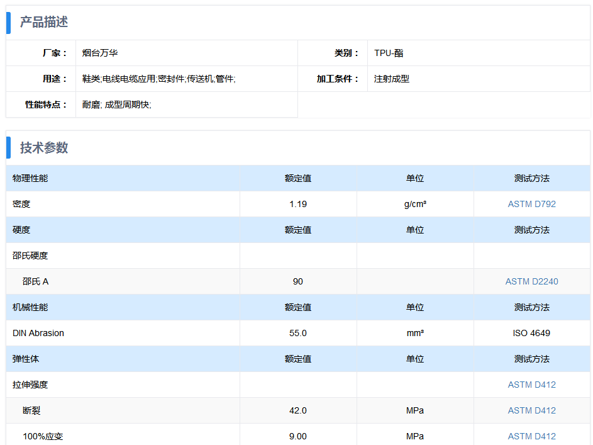Screen dimensions: 593x445
Task: Click ASTM D412 link in 断裂 row
Action: coord(531,410)
